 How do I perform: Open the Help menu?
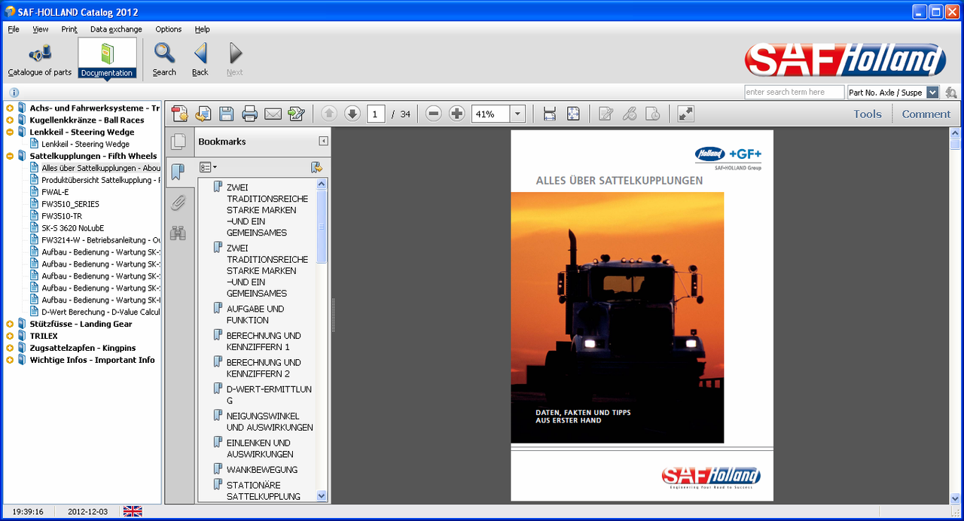pyautogui.click(x=203, y=29)
